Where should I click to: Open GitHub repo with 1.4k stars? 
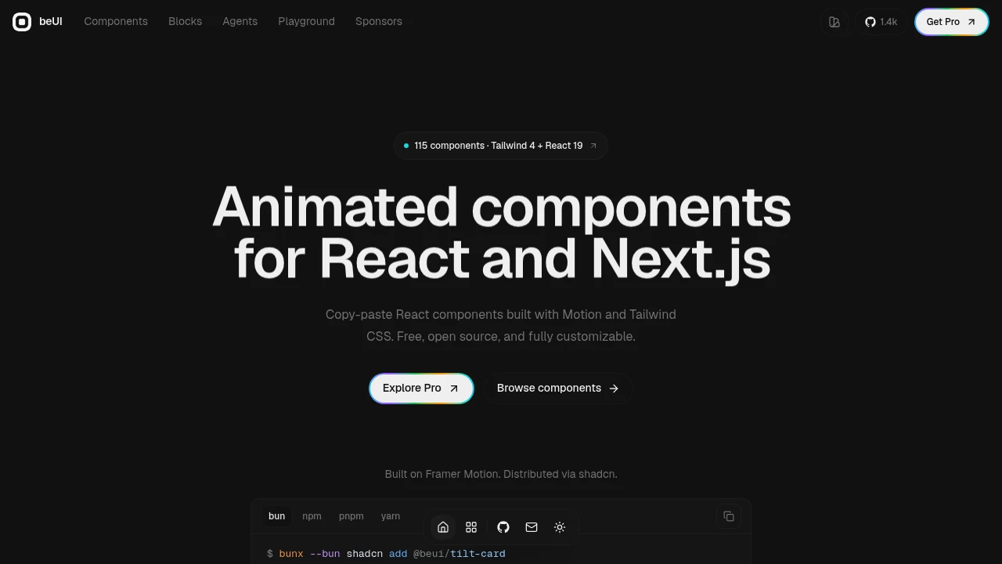click(881, 22)
